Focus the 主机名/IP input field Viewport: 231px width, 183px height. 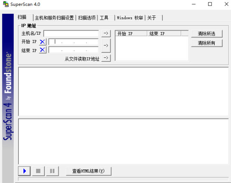[71, 33]
